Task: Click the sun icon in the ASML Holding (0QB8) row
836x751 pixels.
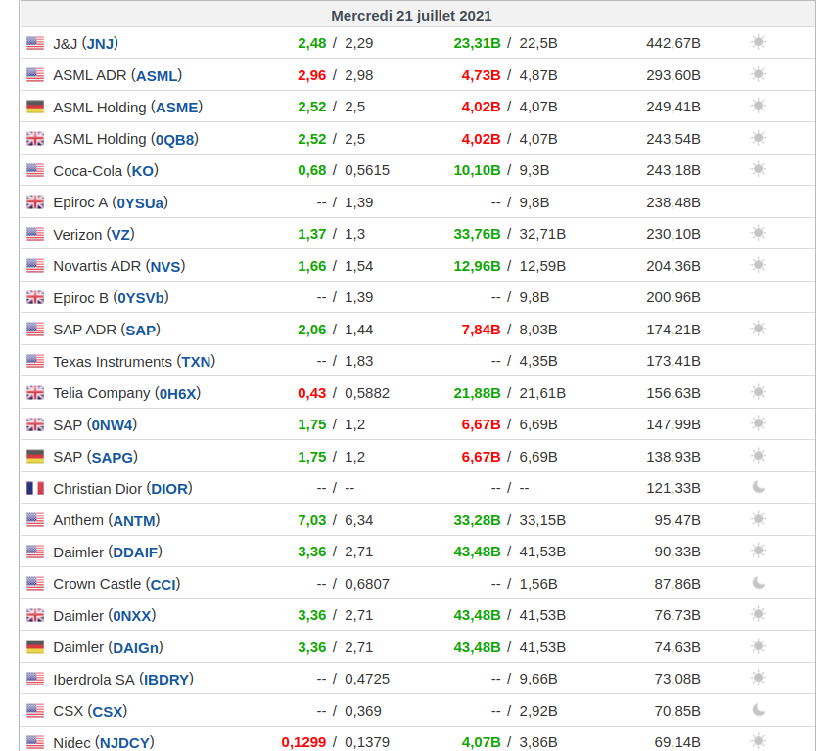Action: point(758,138)
